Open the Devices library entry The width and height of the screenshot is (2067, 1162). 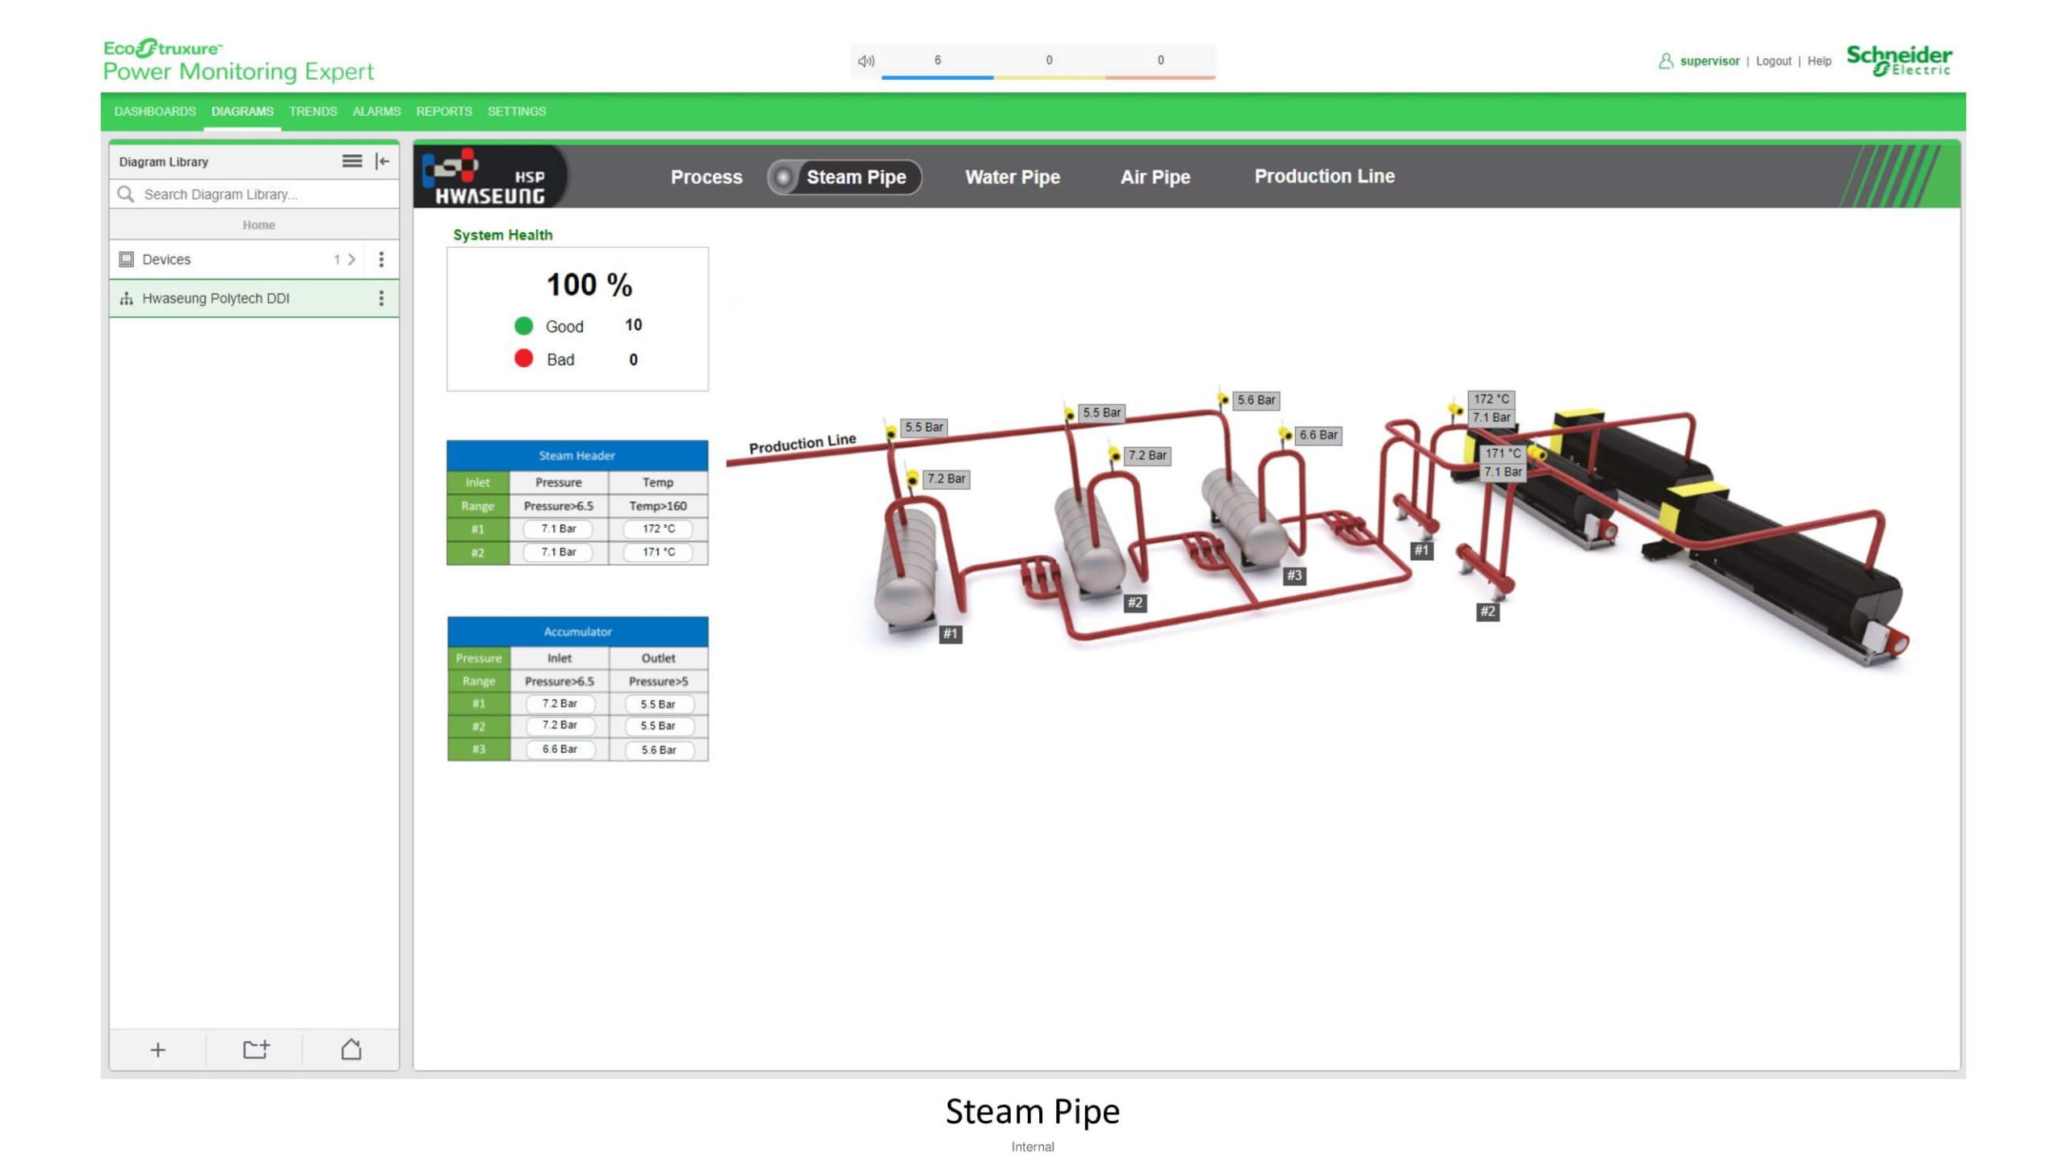(x=166, y=259)
